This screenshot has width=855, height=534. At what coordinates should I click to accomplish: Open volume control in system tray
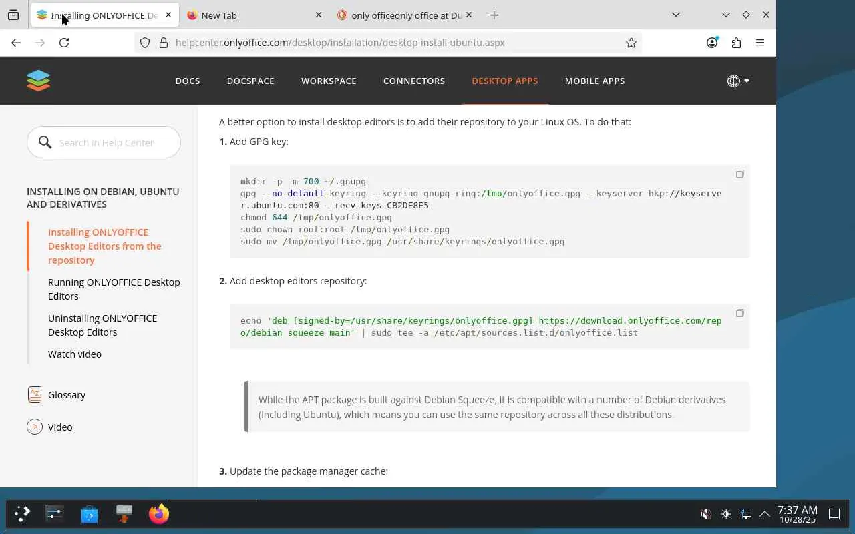705,514
